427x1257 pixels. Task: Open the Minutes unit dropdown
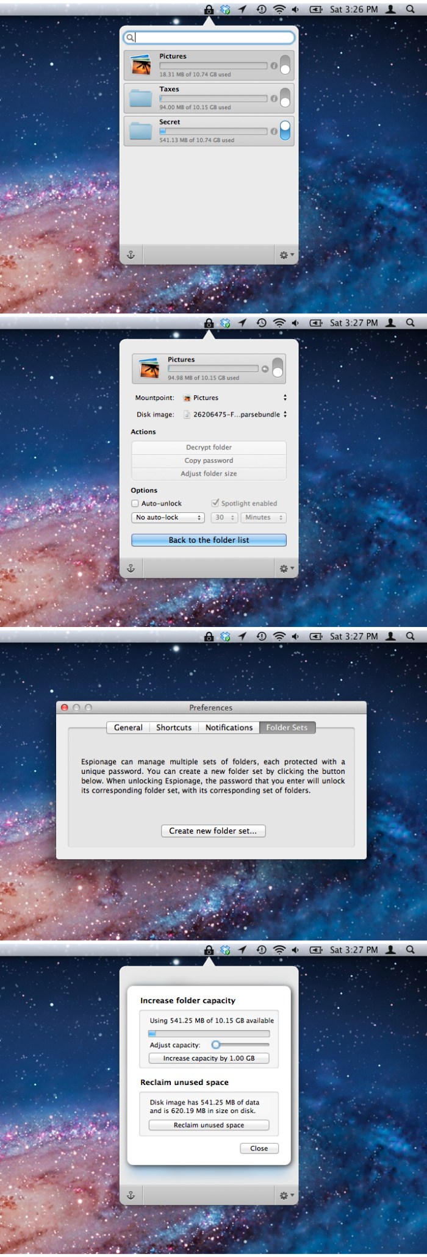(264, 518)
